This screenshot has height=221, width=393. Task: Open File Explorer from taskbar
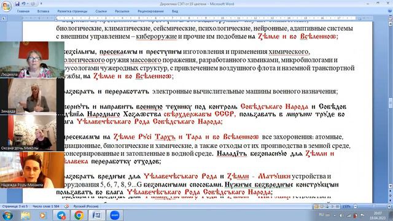point(25,215)
